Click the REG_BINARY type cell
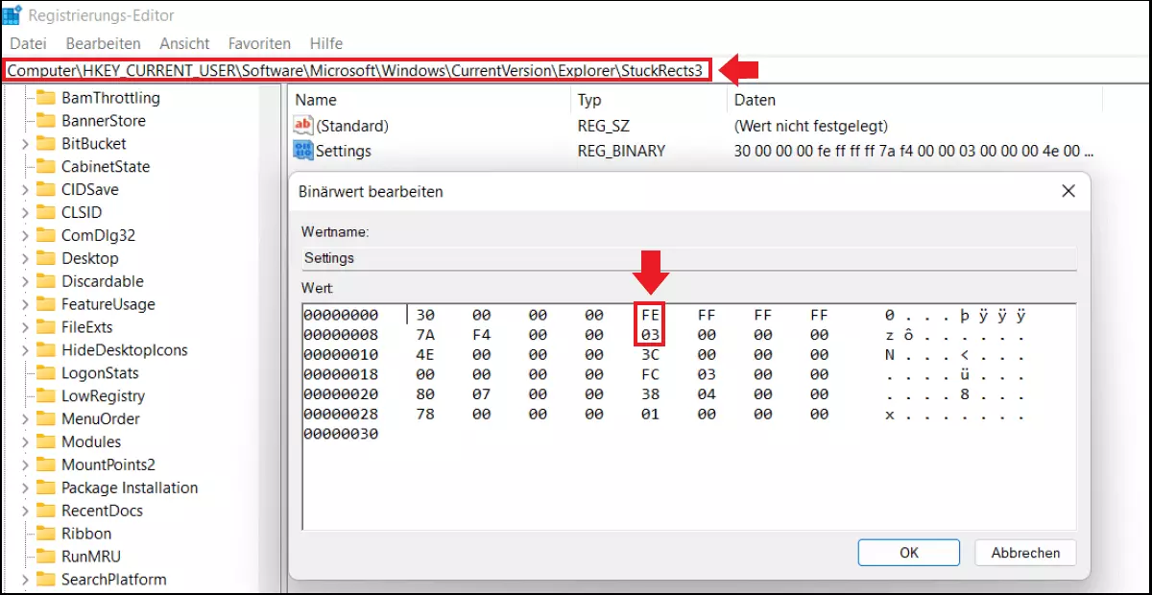Viewport: 1152px width, 595px height. pos(621,151)
